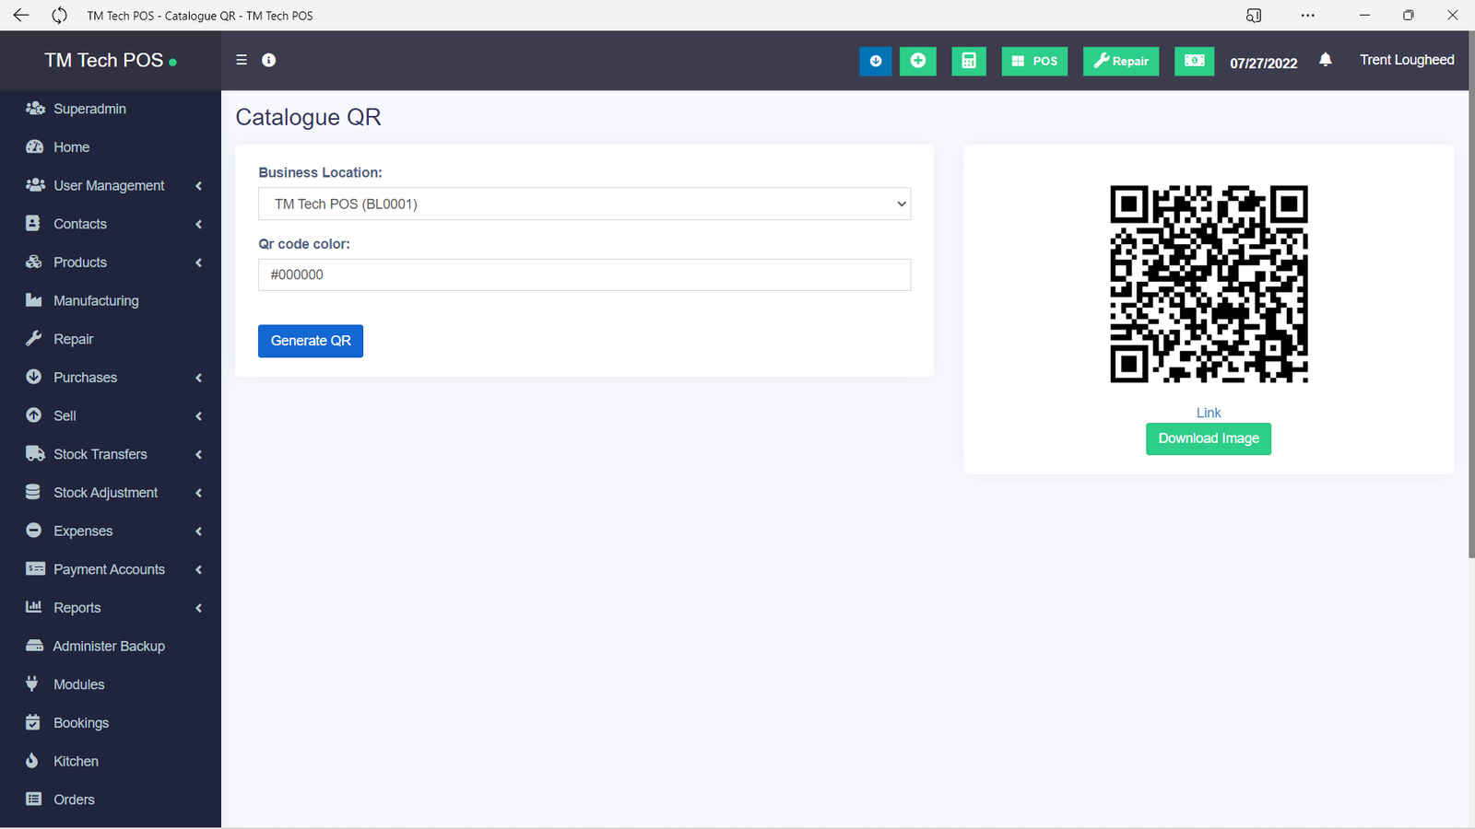Click the green money bill icon button

(x=1194, y=61)
